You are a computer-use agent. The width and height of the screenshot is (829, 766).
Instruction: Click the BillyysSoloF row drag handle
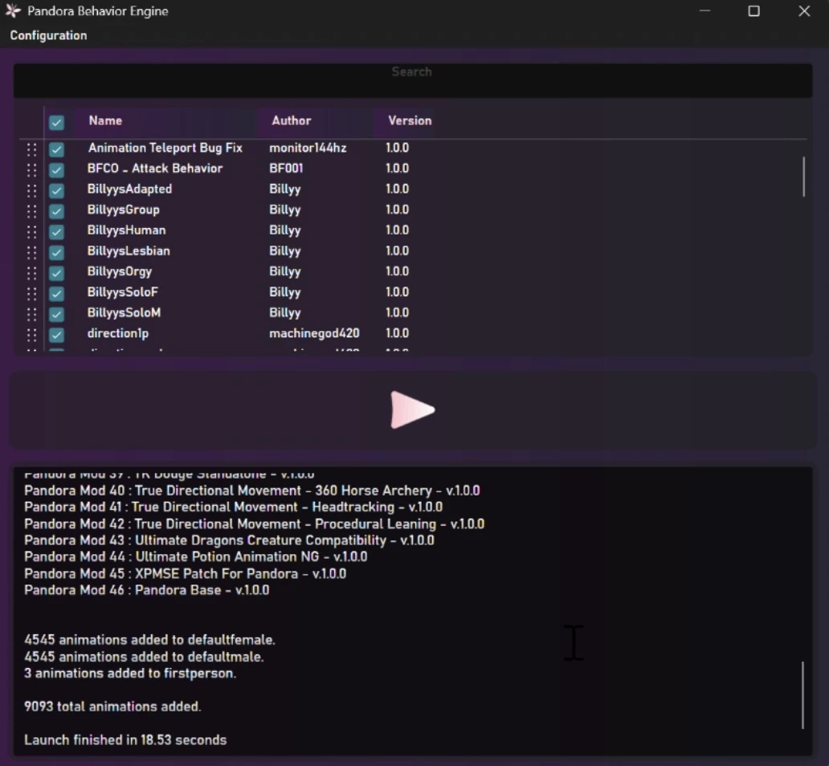[31, 293]
